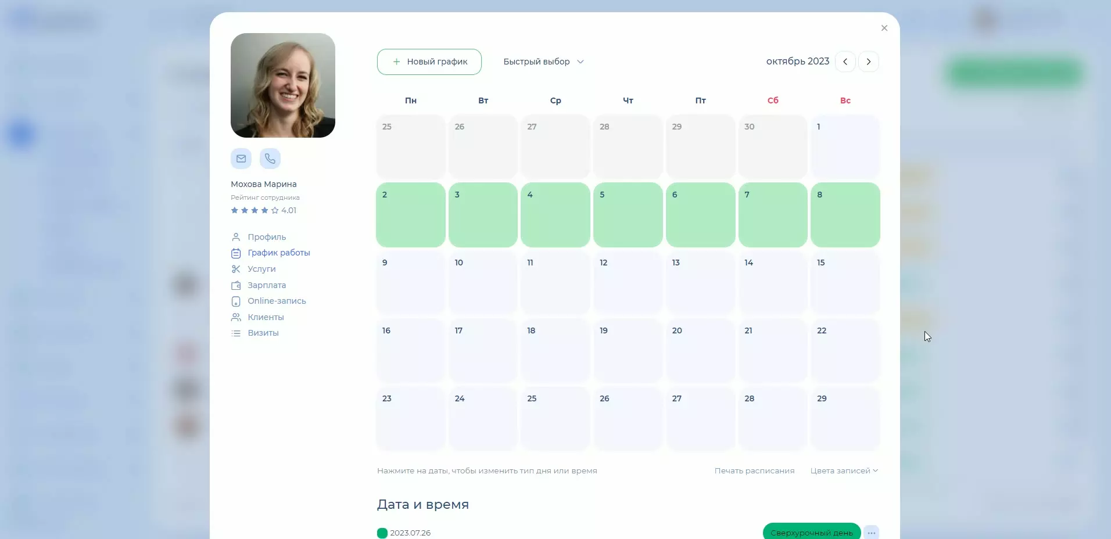The image size is (1111, 539).
Task: Click the employee rating stars
Action: click(255, 210)
